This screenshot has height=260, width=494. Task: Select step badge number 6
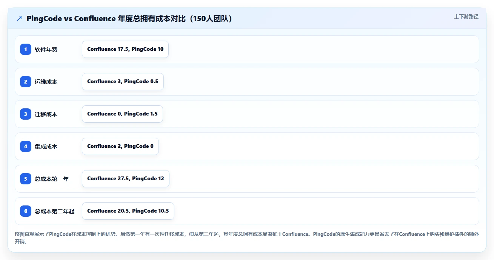(x=26, y=211)
